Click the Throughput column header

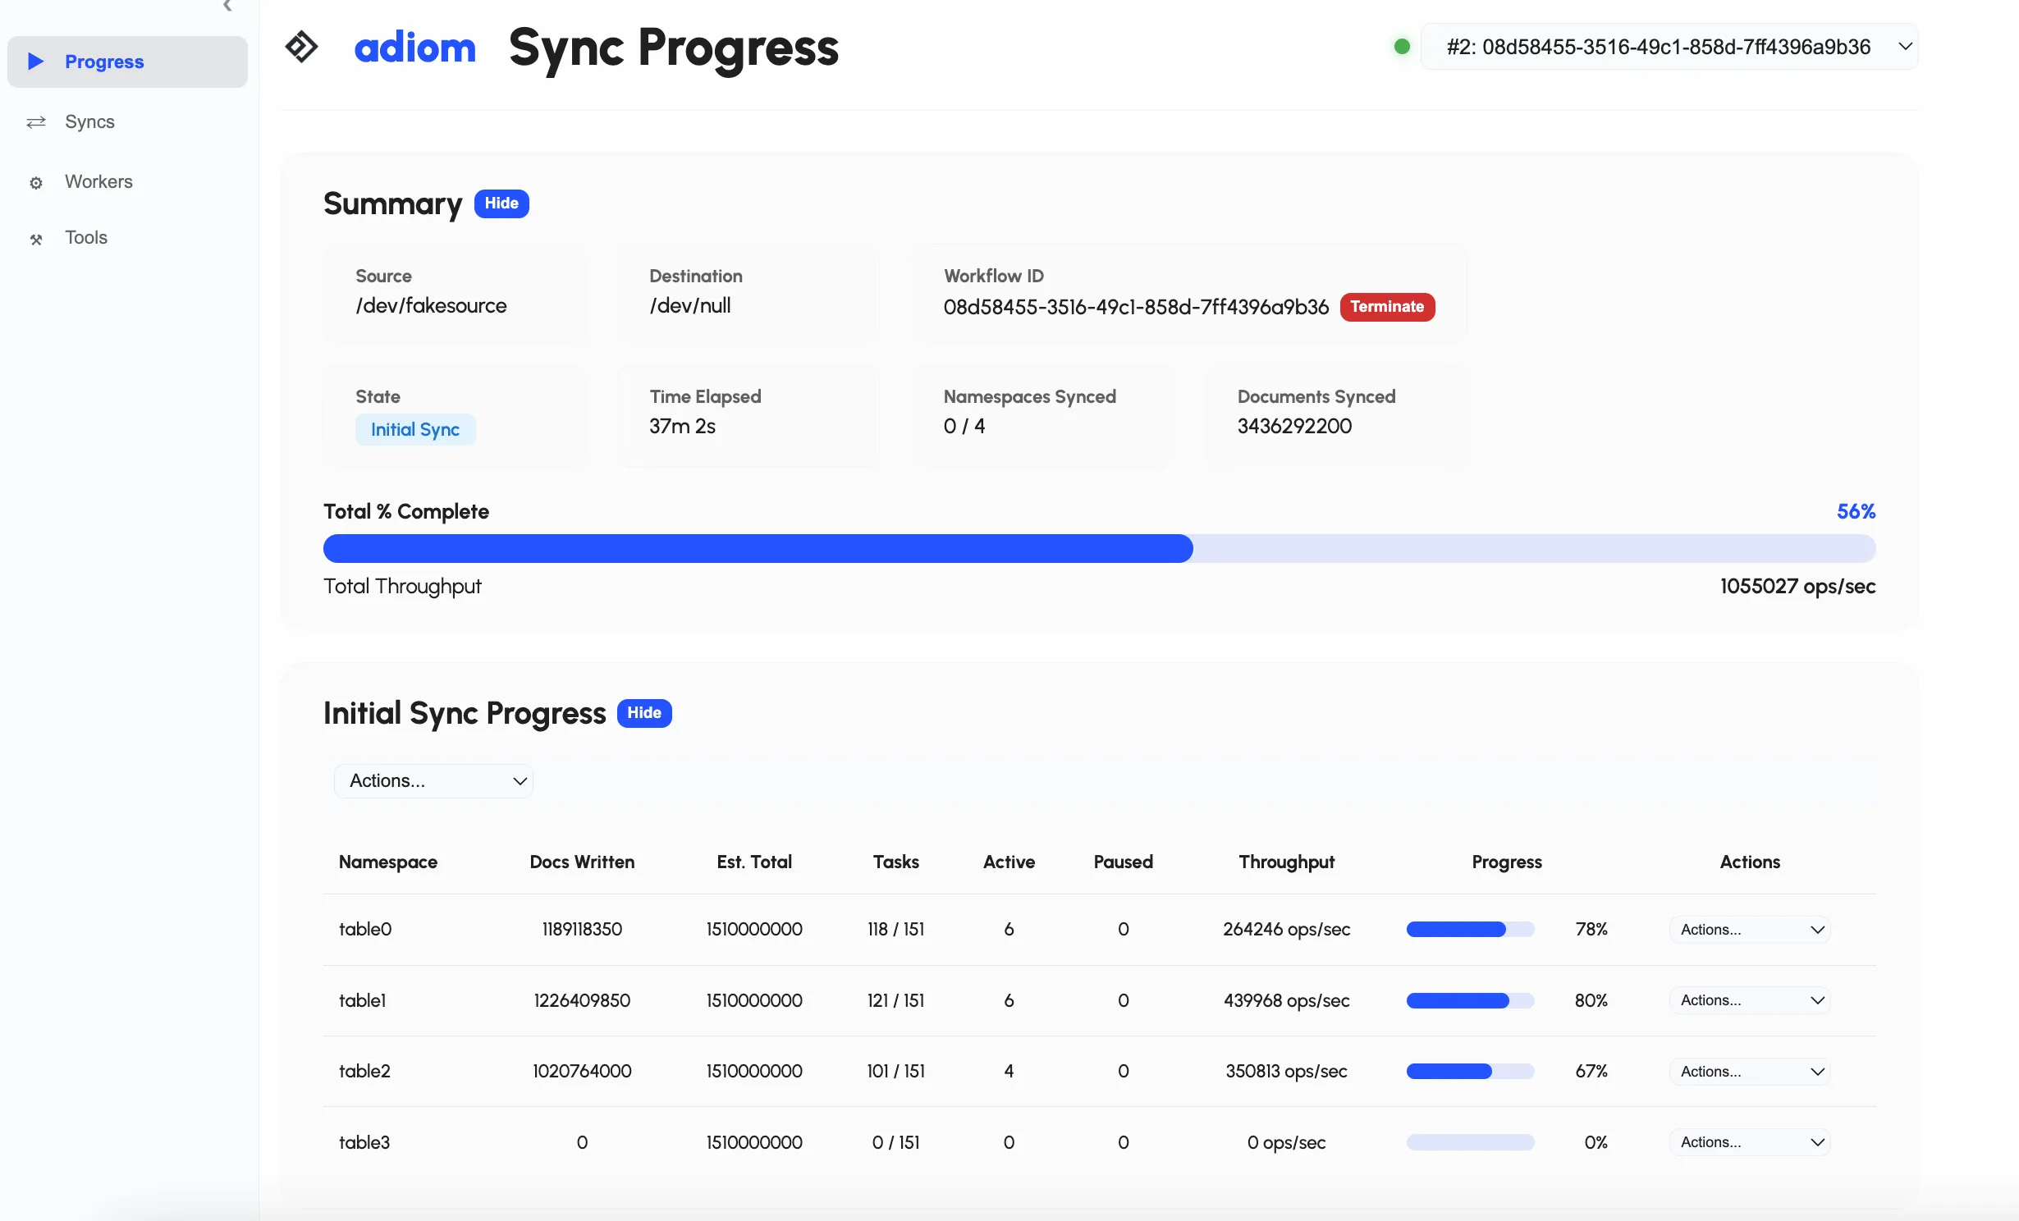click(x=1286, y=862)
